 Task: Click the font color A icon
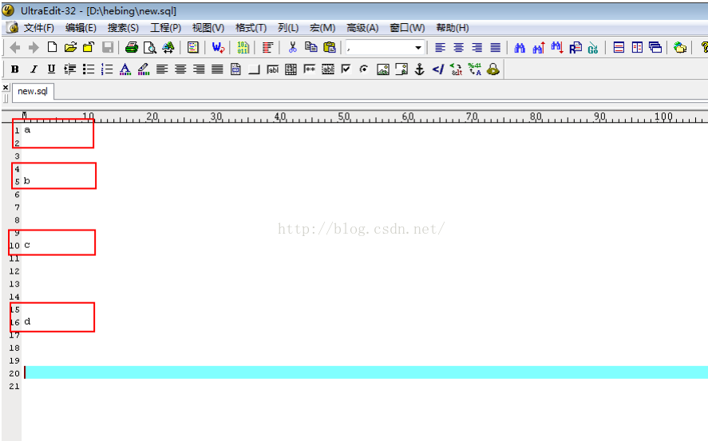point(125,69)
